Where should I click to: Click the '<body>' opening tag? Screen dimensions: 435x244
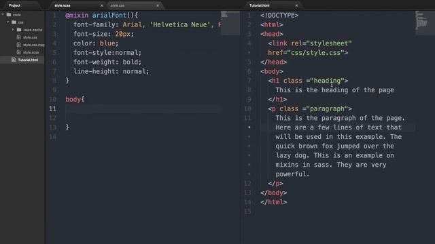click(x=272, y=71)
